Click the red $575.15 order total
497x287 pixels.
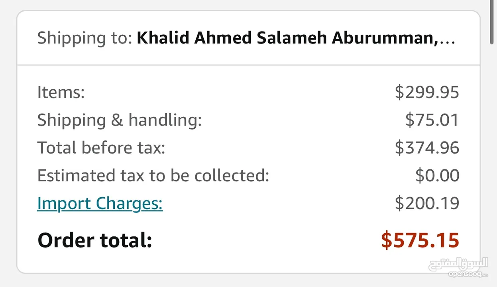point(420,240)
